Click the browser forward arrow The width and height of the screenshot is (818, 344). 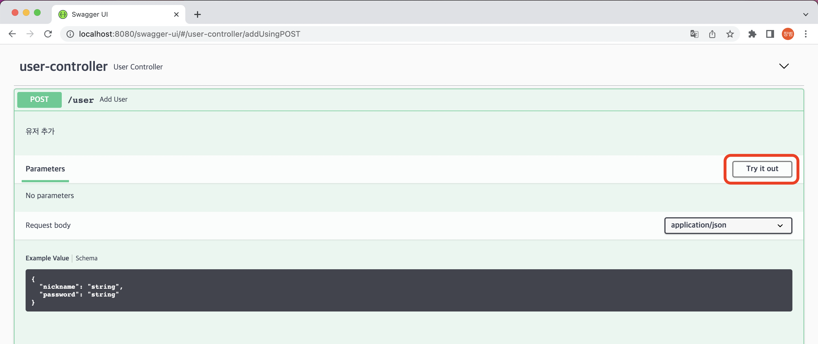(x=30, y=34)
